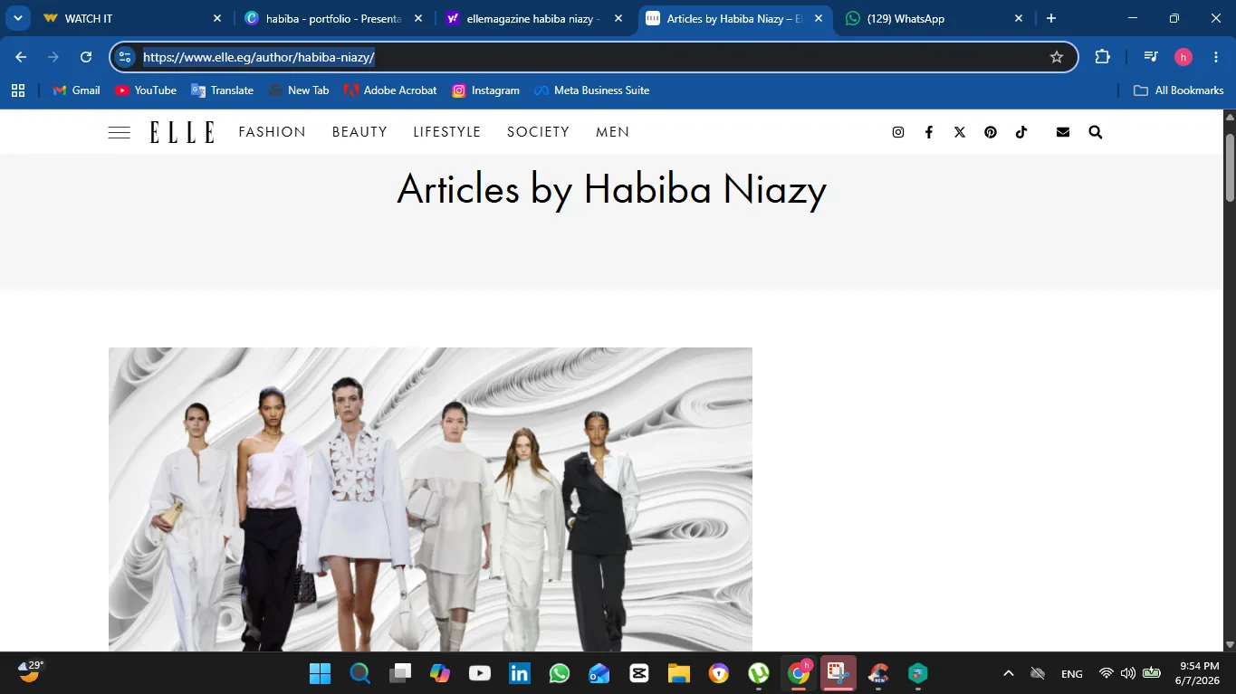Go back to previous page
Image resolution: width=1236 pixels, height=694 pixels.
click(21, 57)
